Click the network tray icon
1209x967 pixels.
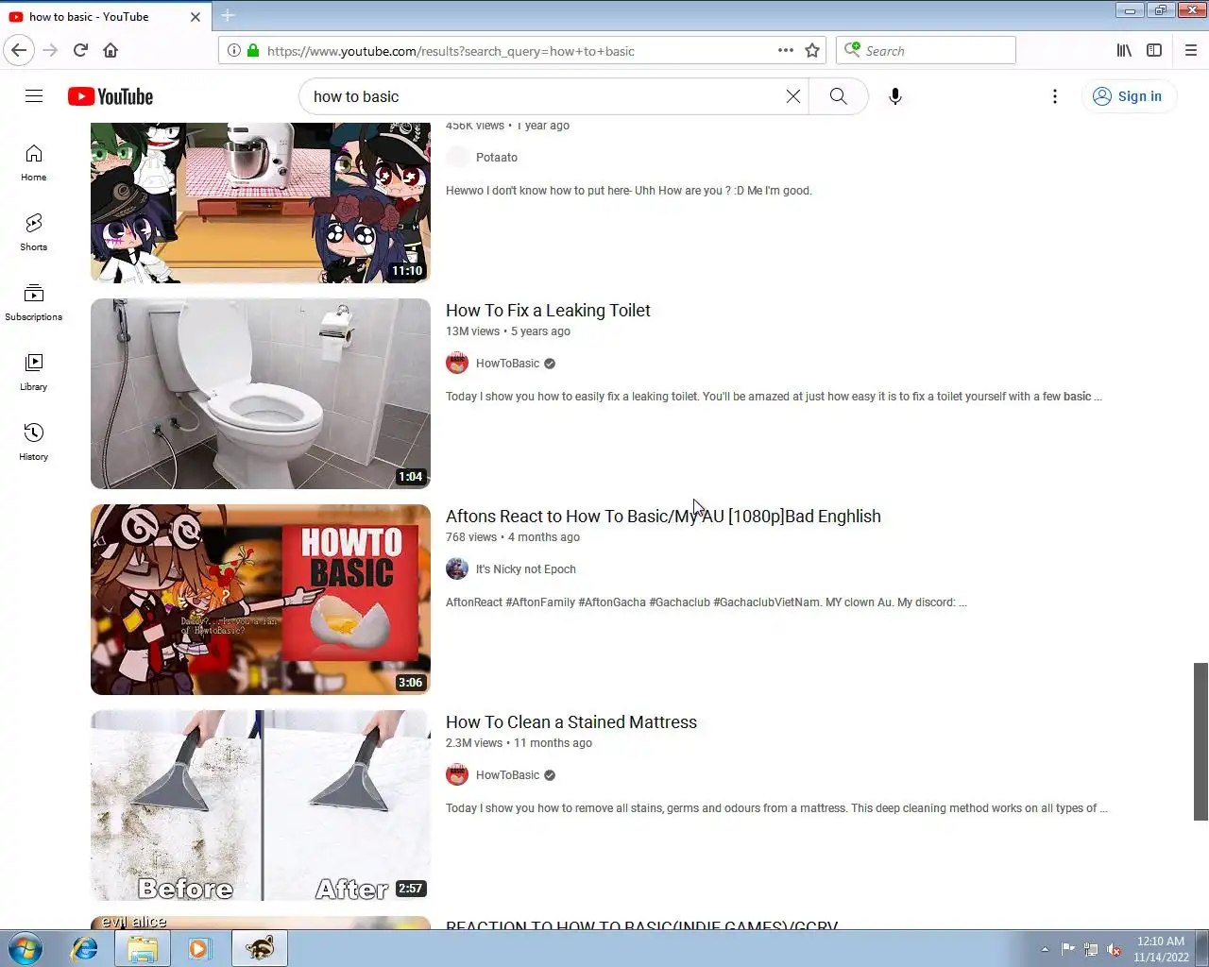[x=1091, y=949]
